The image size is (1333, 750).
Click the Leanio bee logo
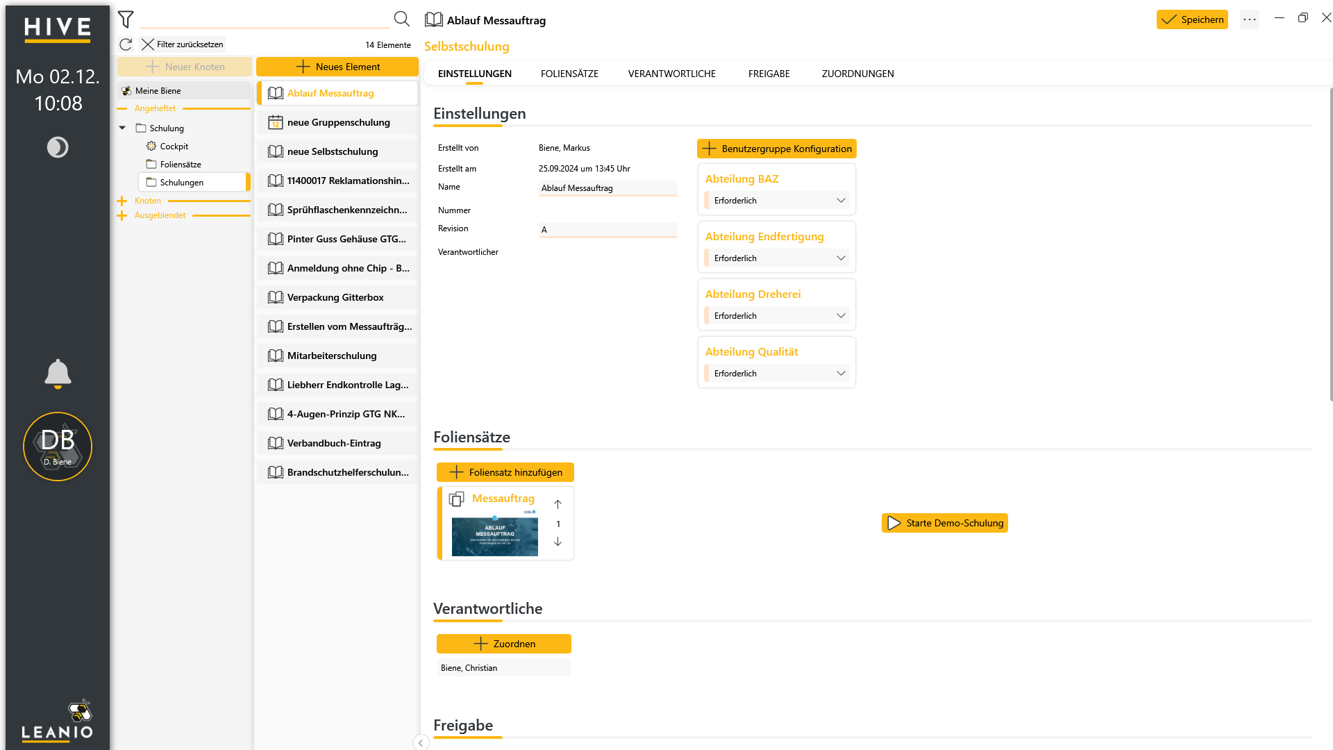click(x=80, y=711)
